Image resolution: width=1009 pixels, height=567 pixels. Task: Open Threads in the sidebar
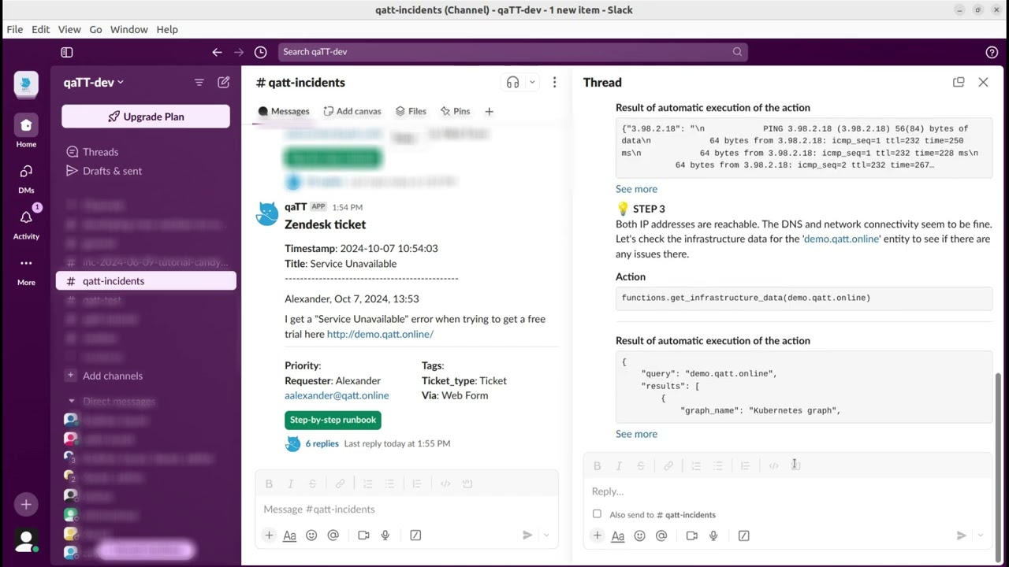tap(100, 152)
